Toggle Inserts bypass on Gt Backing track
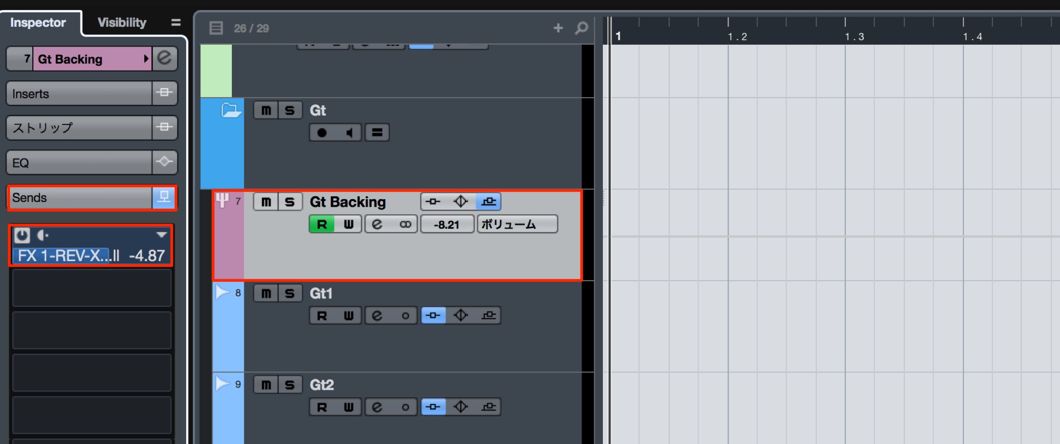This screenshot has width=1060, height=444. [x=433, y=202]
